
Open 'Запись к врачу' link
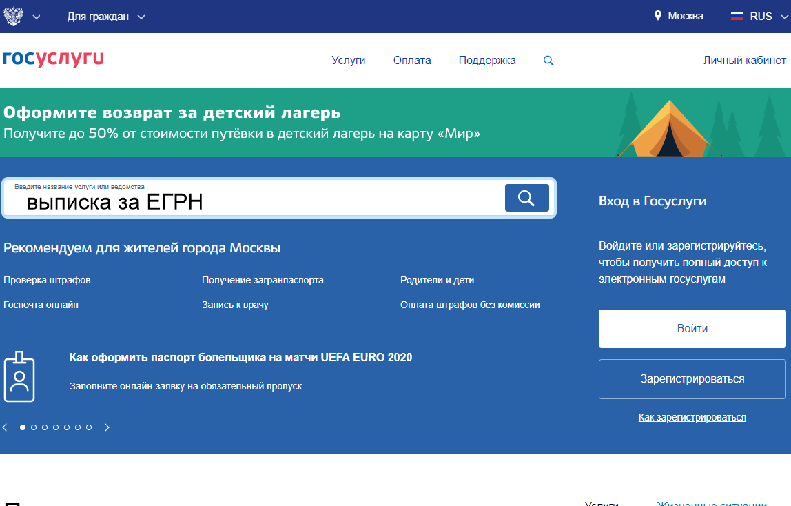(x=235, y=305)
